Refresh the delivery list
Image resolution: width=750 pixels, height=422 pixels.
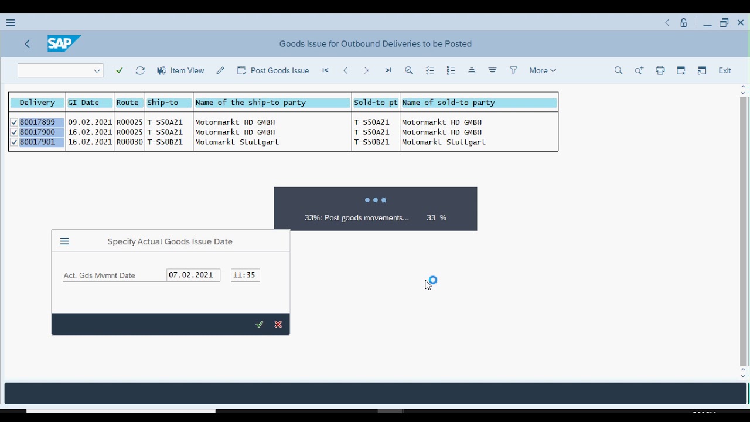pos(140,70)
